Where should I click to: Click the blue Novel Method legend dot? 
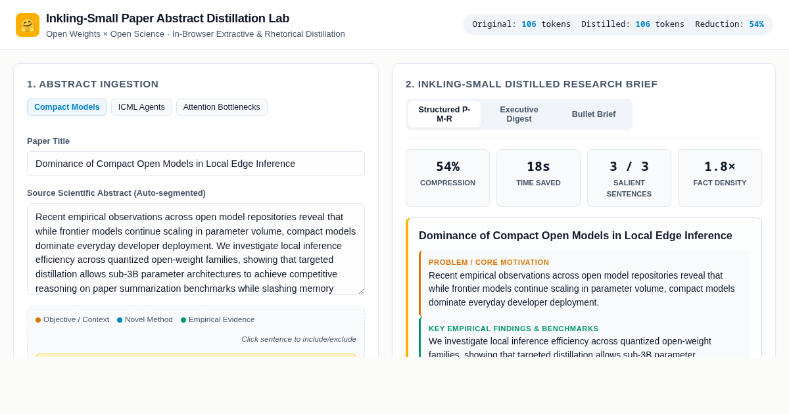pyautogui.click(x=120, y=320)
